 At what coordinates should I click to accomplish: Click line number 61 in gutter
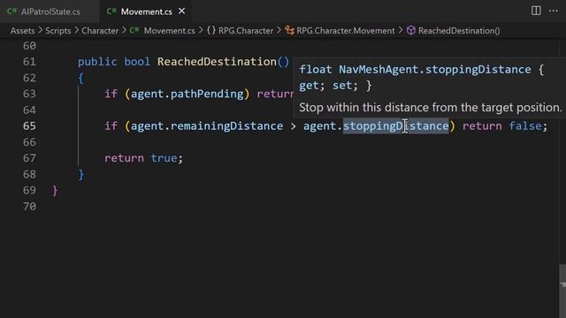pos(29,62)
